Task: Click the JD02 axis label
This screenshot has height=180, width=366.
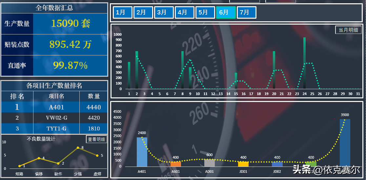Action: pos(277,171)
